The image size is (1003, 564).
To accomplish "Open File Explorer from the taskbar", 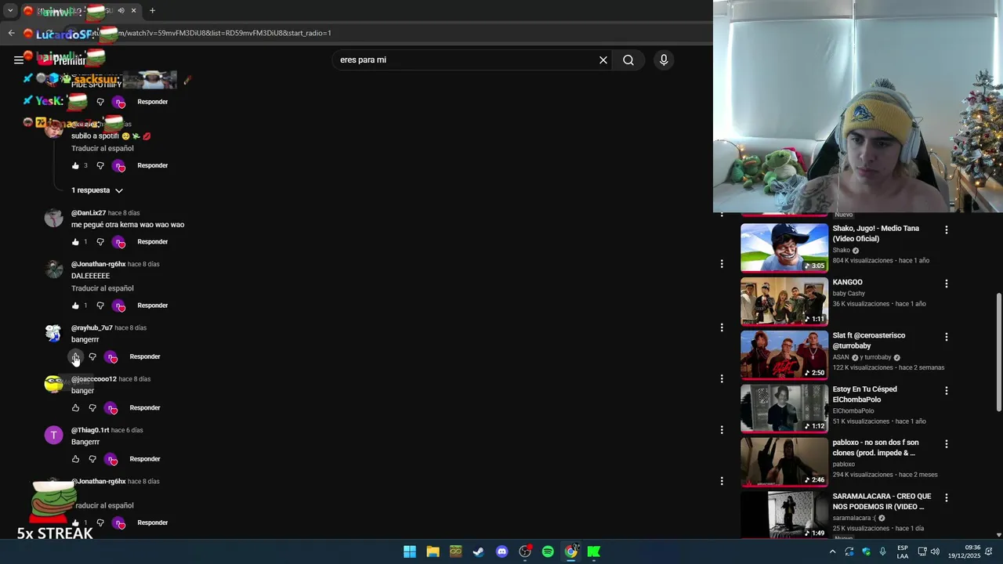I will point(433,551).
